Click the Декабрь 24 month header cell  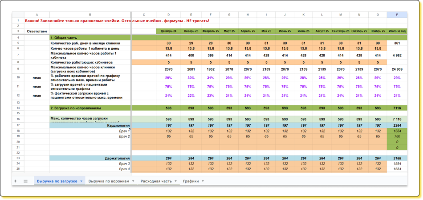168,31
